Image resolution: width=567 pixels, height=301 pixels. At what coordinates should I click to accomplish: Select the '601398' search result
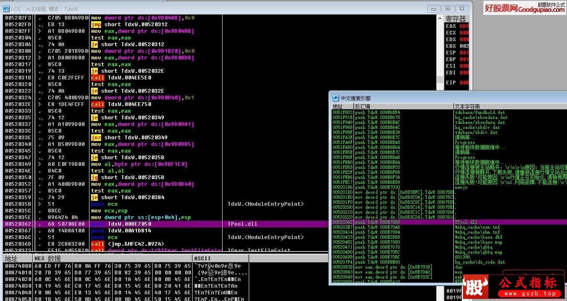pyautogui.click(x=462, y=257)
